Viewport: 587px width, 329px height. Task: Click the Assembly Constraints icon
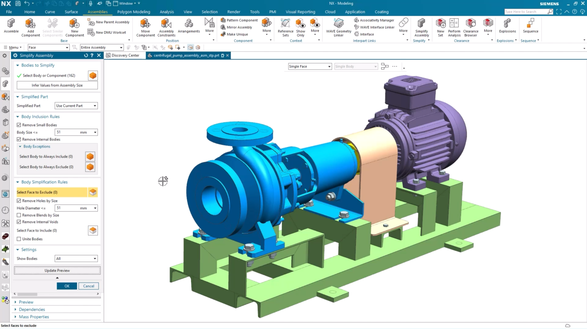[x=166, y=27]
